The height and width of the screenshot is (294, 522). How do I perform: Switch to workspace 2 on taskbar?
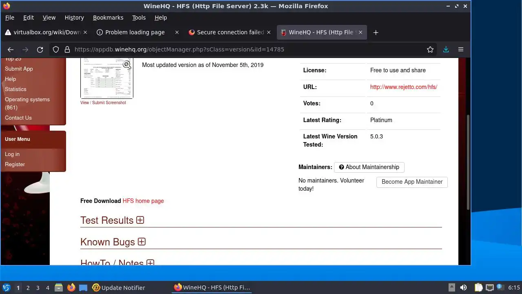pyautogui.click(x=28, y=287)
